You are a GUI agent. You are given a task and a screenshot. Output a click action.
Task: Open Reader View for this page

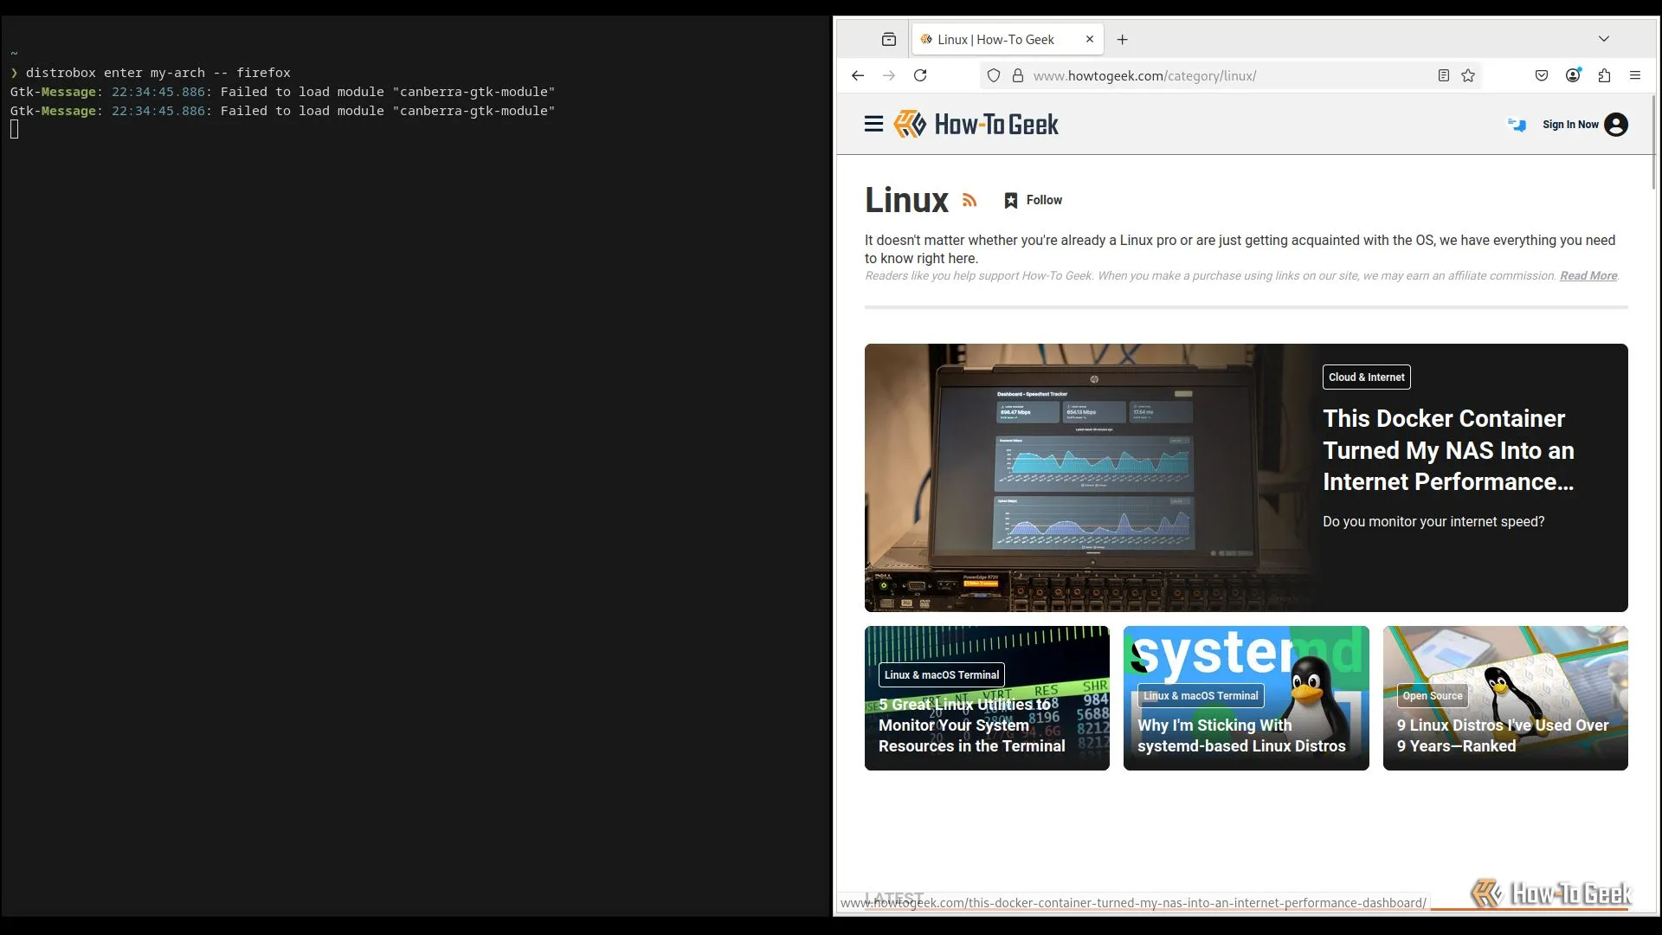pos(1443,75)
